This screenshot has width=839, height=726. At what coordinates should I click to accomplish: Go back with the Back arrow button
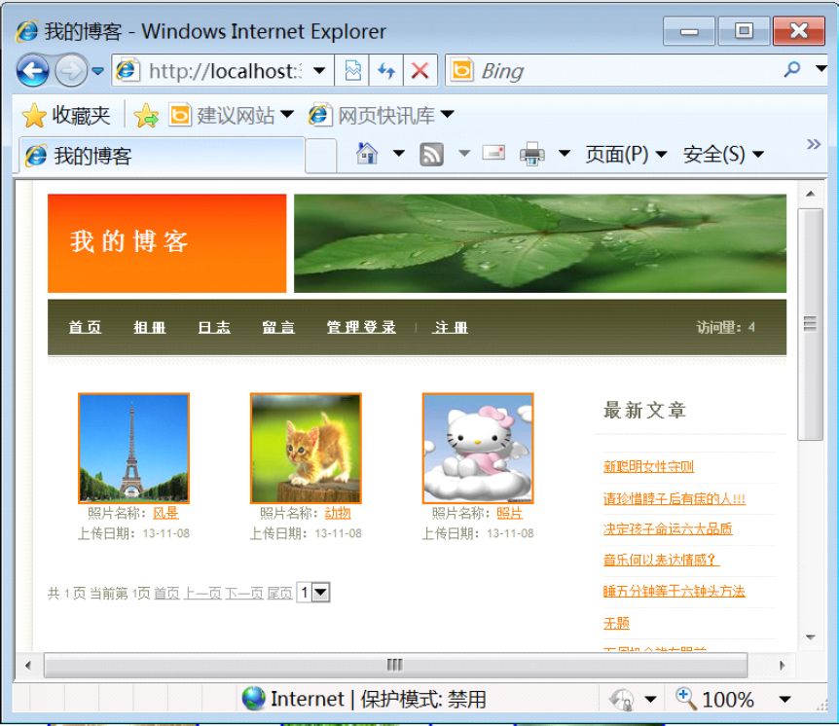tap(33, 70)
